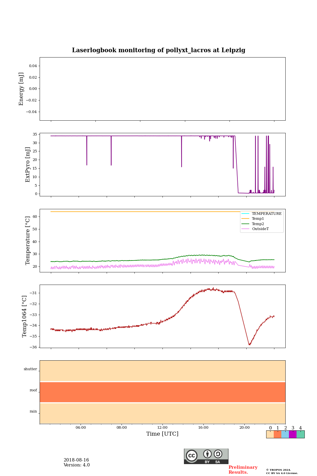Click the −36 tick on Temp1064 axis
This screenshot has width=317, height=476.
33,347
